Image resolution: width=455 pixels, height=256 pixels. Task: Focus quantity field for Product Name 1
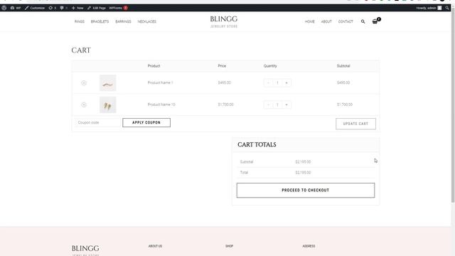point(277,83)
